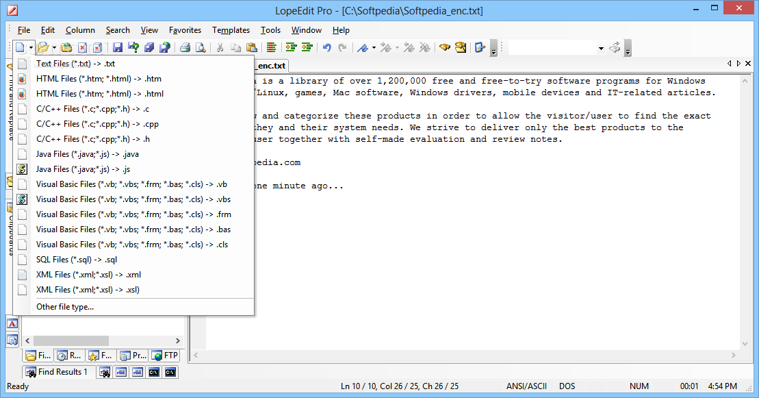The image size is (759, 398).
Task: Click the left panel scrollbar right arrow
Action: 178,340
